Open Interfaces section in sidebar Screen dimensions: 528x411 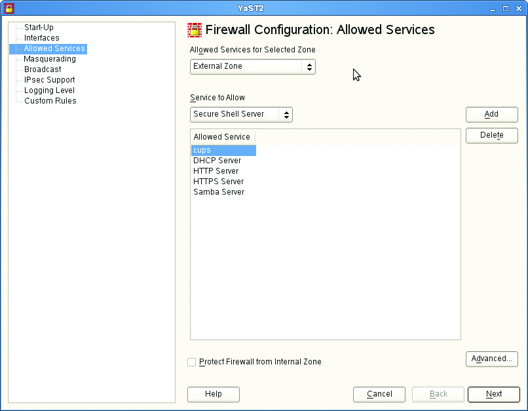[x=41, y=38]
